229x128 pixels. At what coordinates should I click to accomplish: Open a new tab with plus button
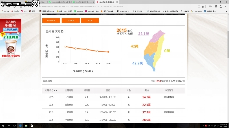pos(121,2)
